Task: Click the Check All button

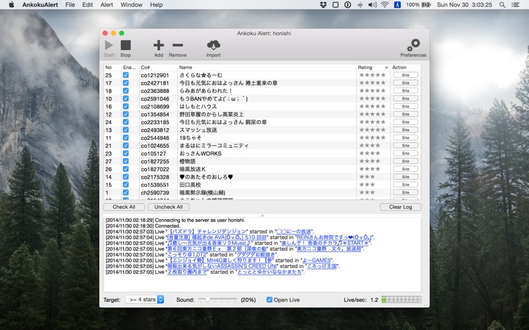Action: [x=124, y=207]
